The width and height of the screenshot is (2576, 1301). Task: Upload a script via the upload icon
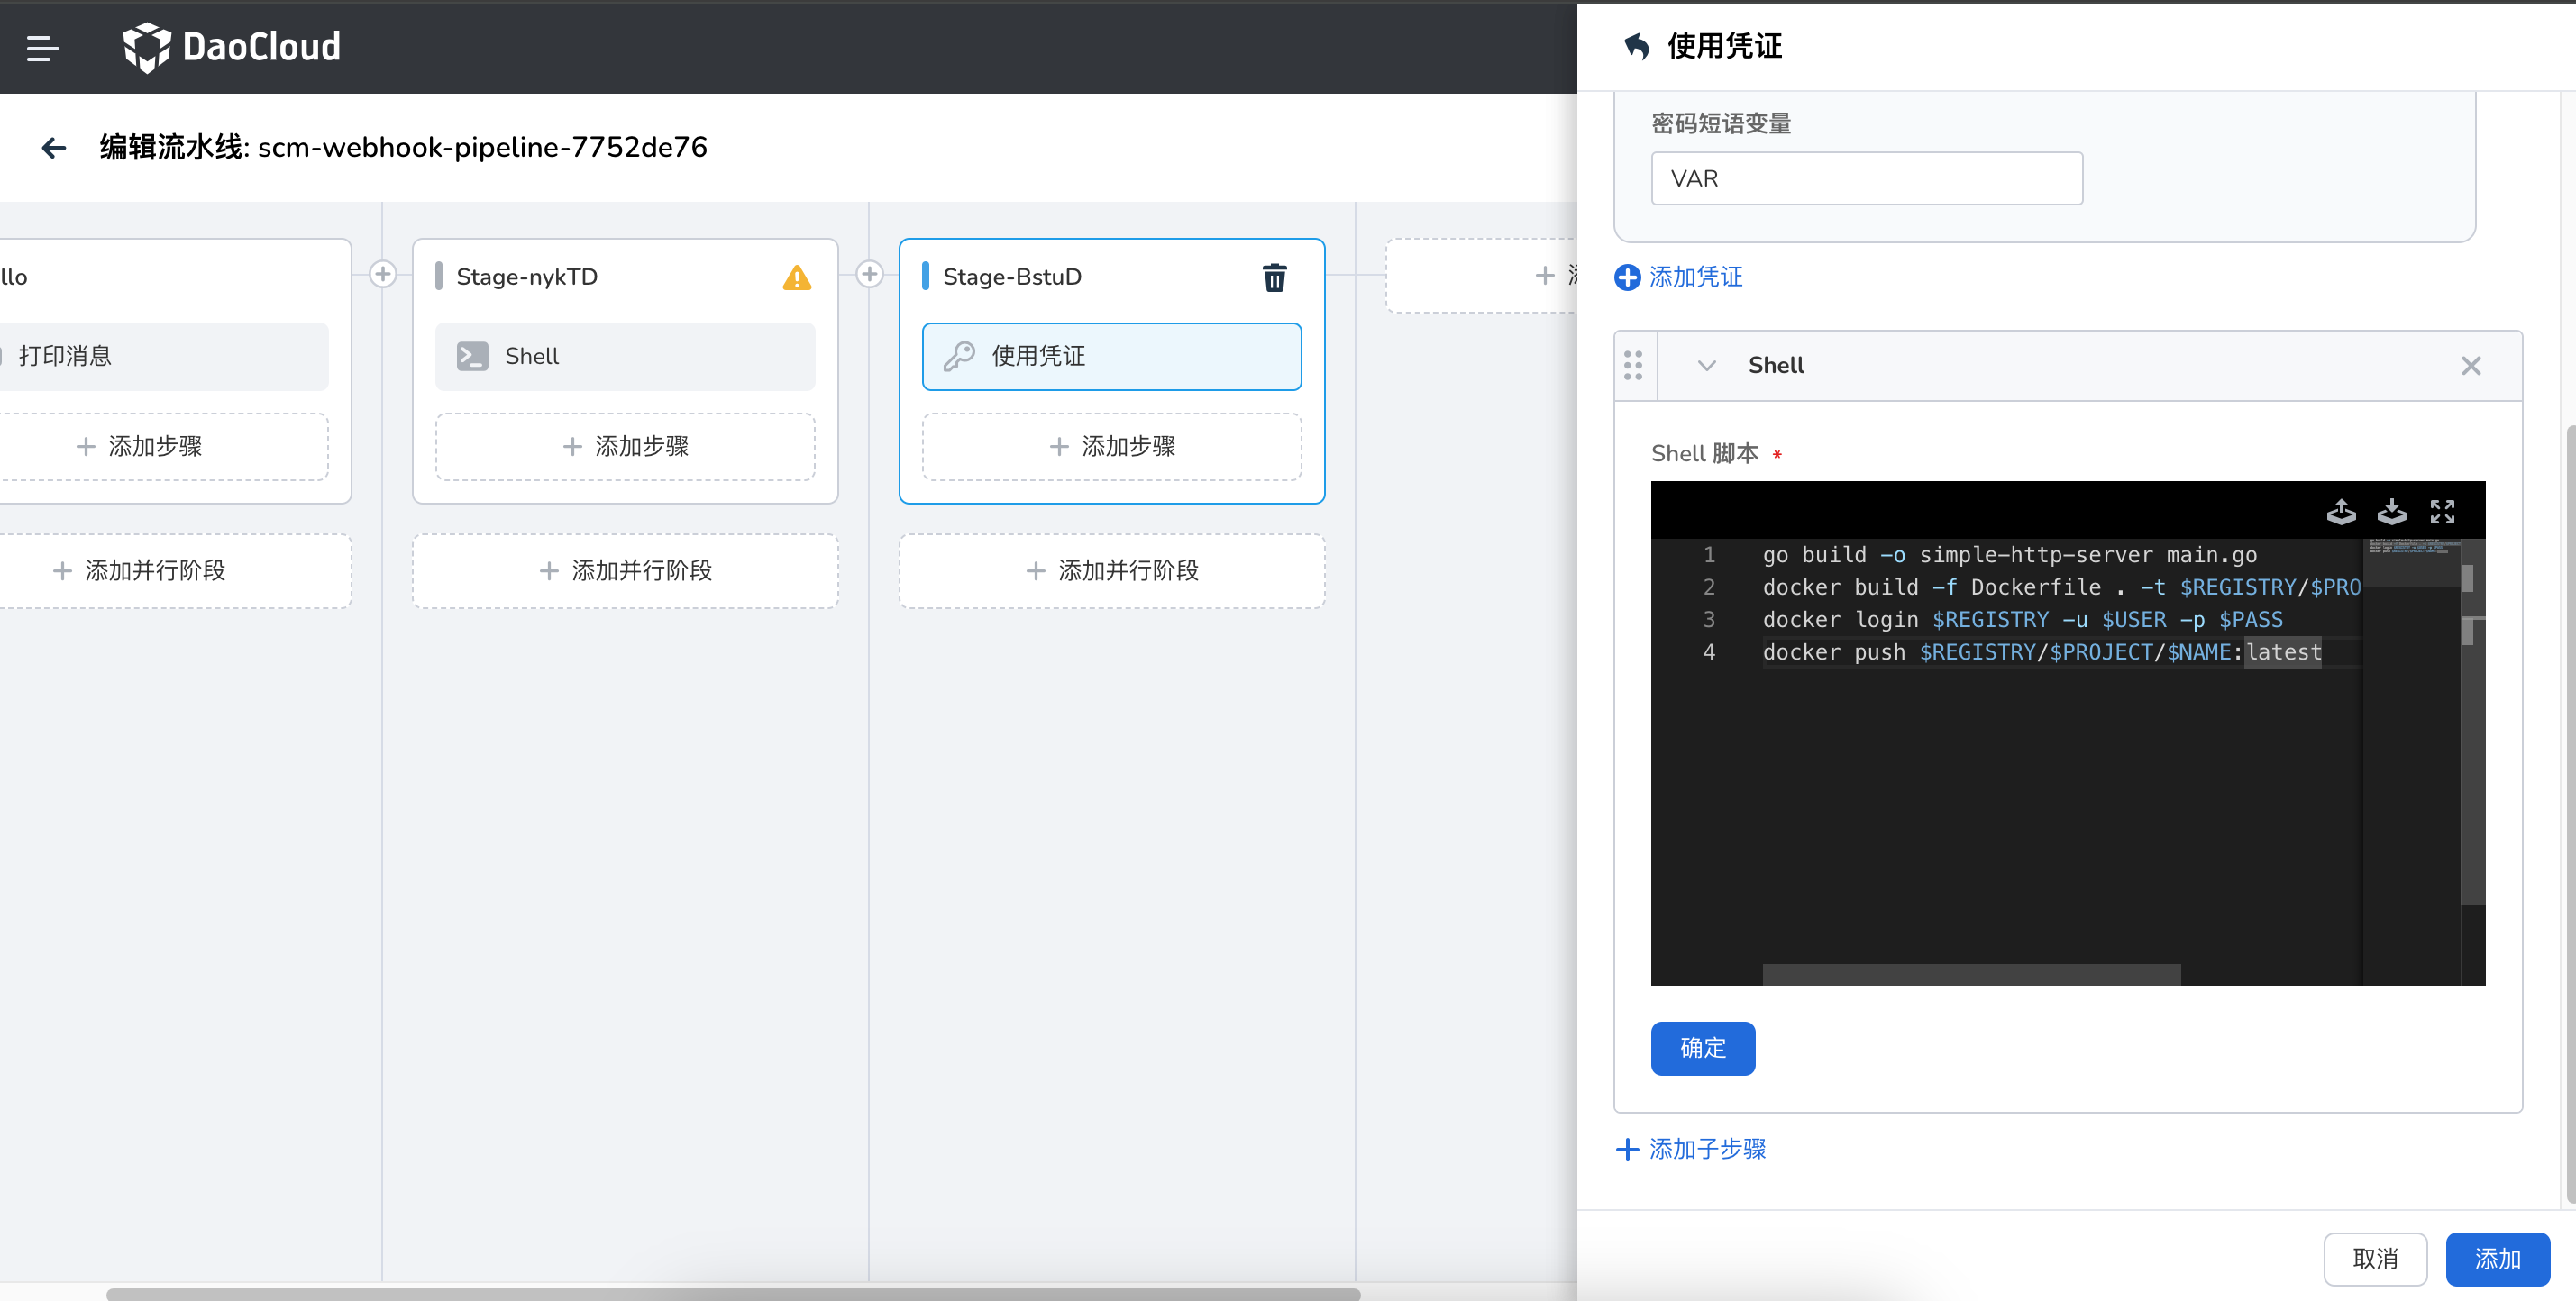(2341, 512)
